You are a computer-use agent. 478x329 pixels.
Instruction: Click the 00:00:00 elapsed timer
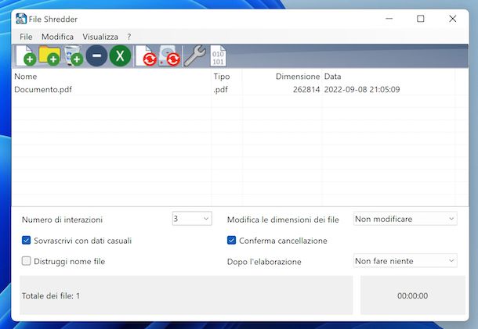click(413, 295)
